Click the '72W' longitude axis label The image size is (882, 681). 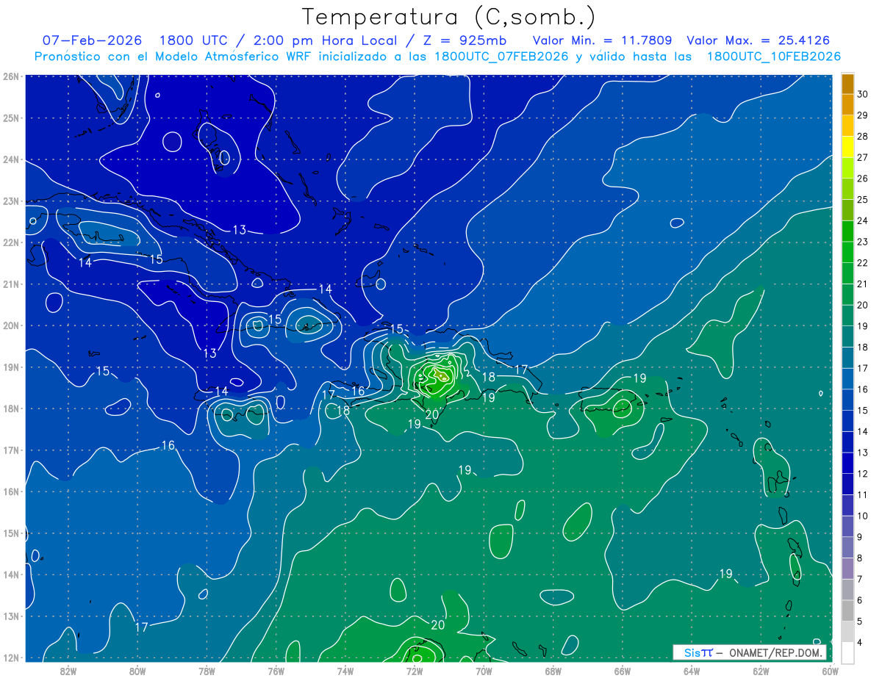click(x=415, y=670)
